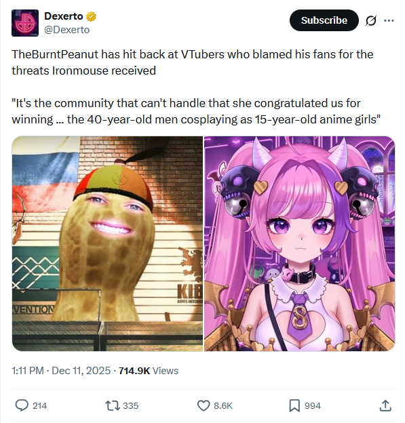Viewport: 405px width, 423px height.
Task: Share the post via upload icon
Action: [385, 405]
